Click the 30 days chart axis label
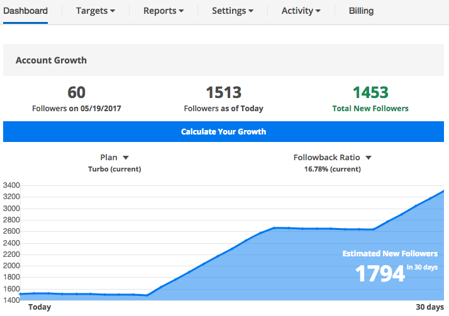 [x=431, y=307]
